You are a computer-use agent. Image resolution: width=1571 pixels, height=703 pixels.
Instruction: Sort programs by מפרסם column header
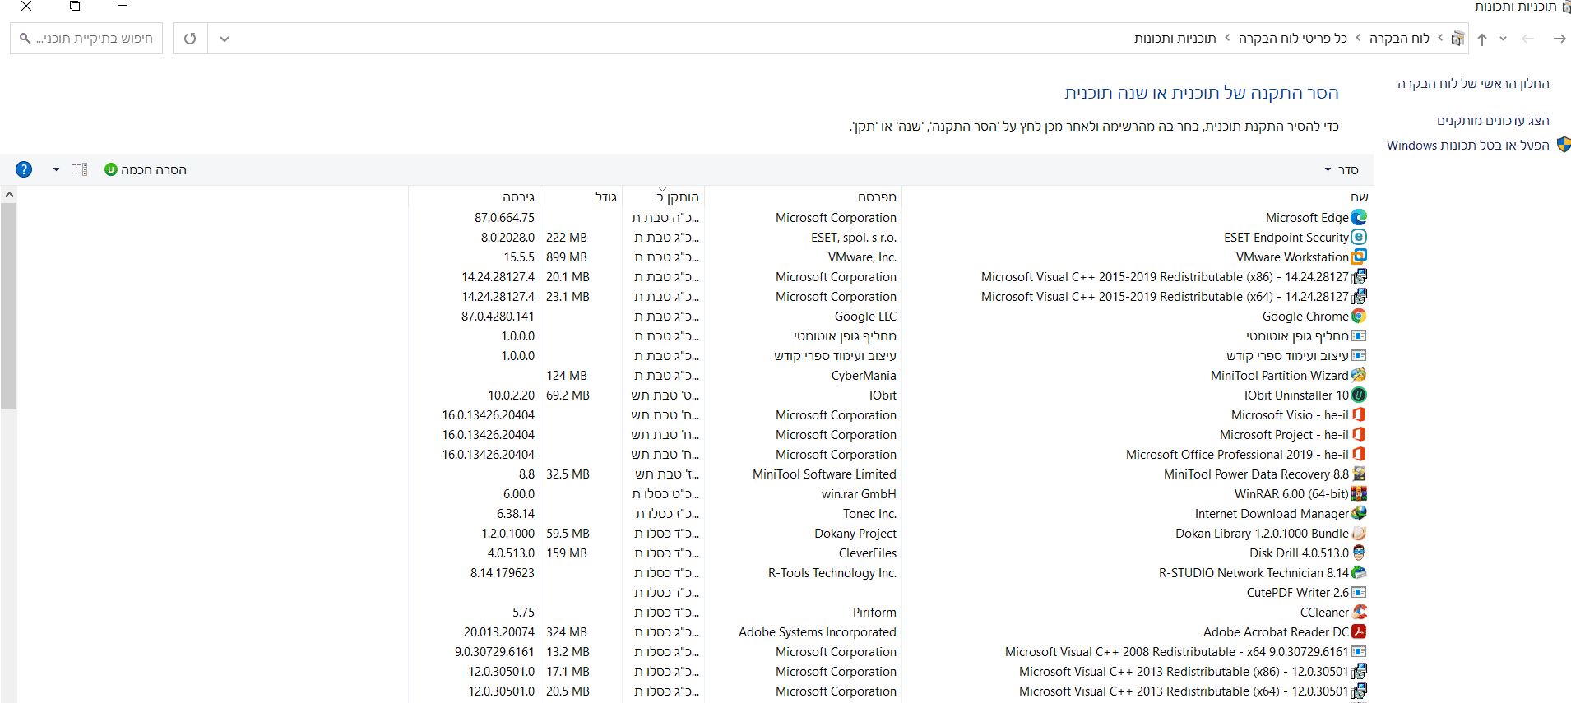coord(877,197)
